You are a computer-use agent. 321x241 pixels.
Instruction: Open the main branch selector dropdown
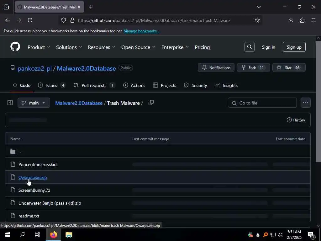34,103
